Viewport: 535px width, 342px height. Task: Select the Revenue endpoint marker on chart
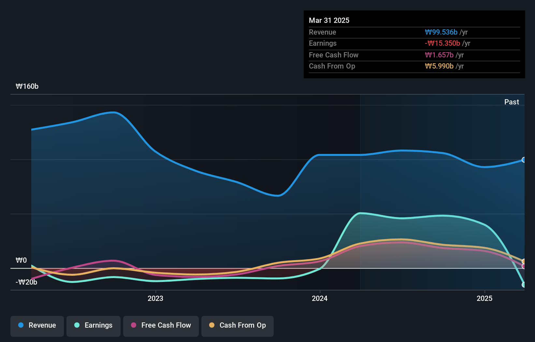click(524, 160)
